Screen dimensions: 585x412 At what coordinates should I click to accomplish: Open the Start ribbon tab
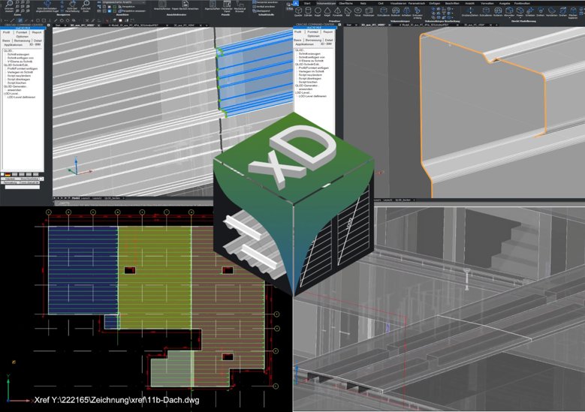(307, 3)
